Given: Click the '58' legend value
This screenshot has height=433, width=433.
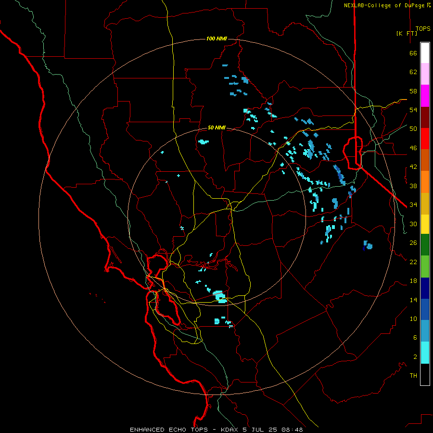Looking at the screenshot, I should (413, 91).
